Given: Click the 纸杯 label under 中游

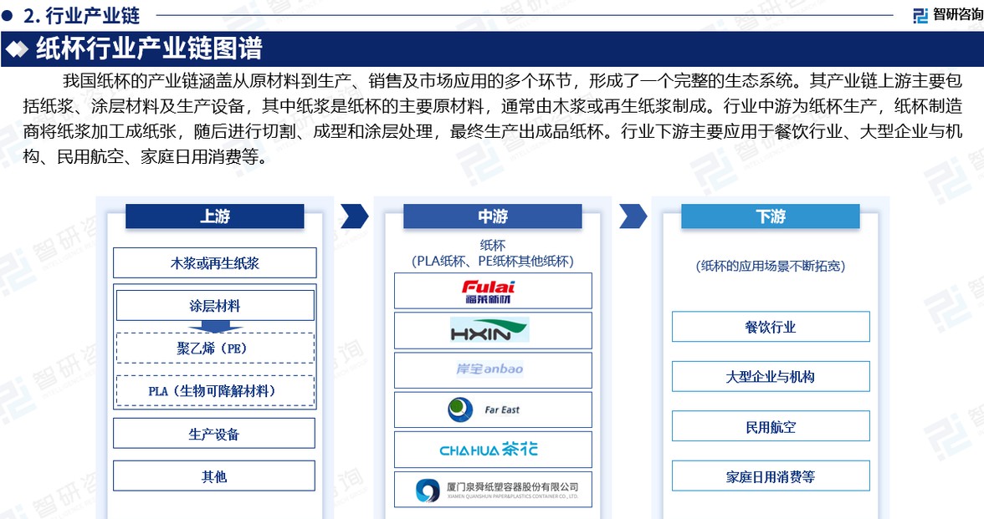Looking at the screenshot, I should pos(493,245).
